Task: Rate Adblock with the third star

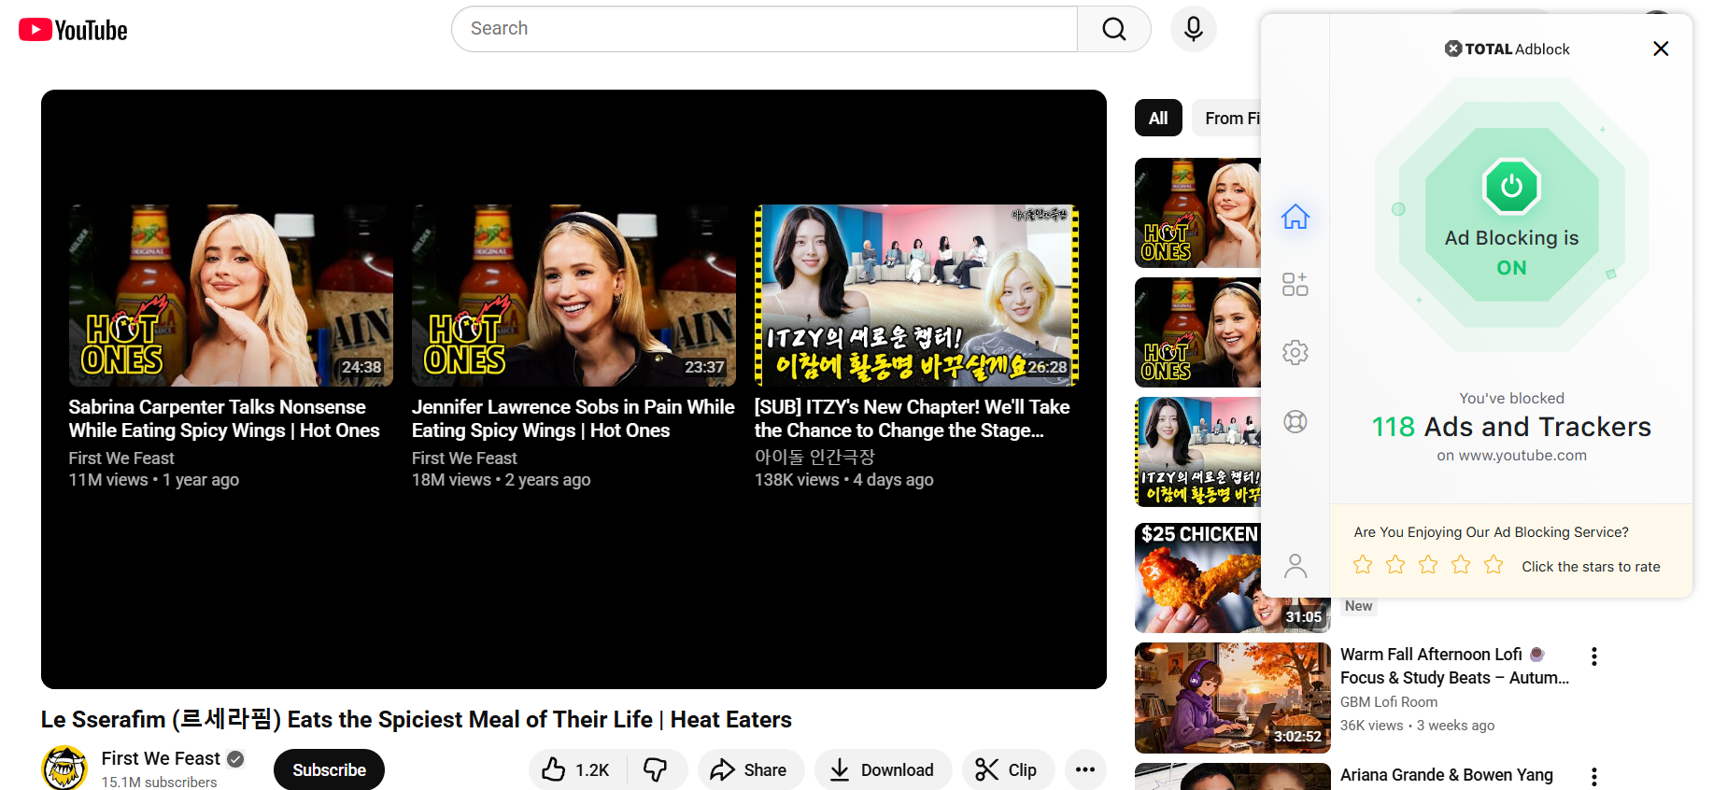Action: tap(1428, 564)
